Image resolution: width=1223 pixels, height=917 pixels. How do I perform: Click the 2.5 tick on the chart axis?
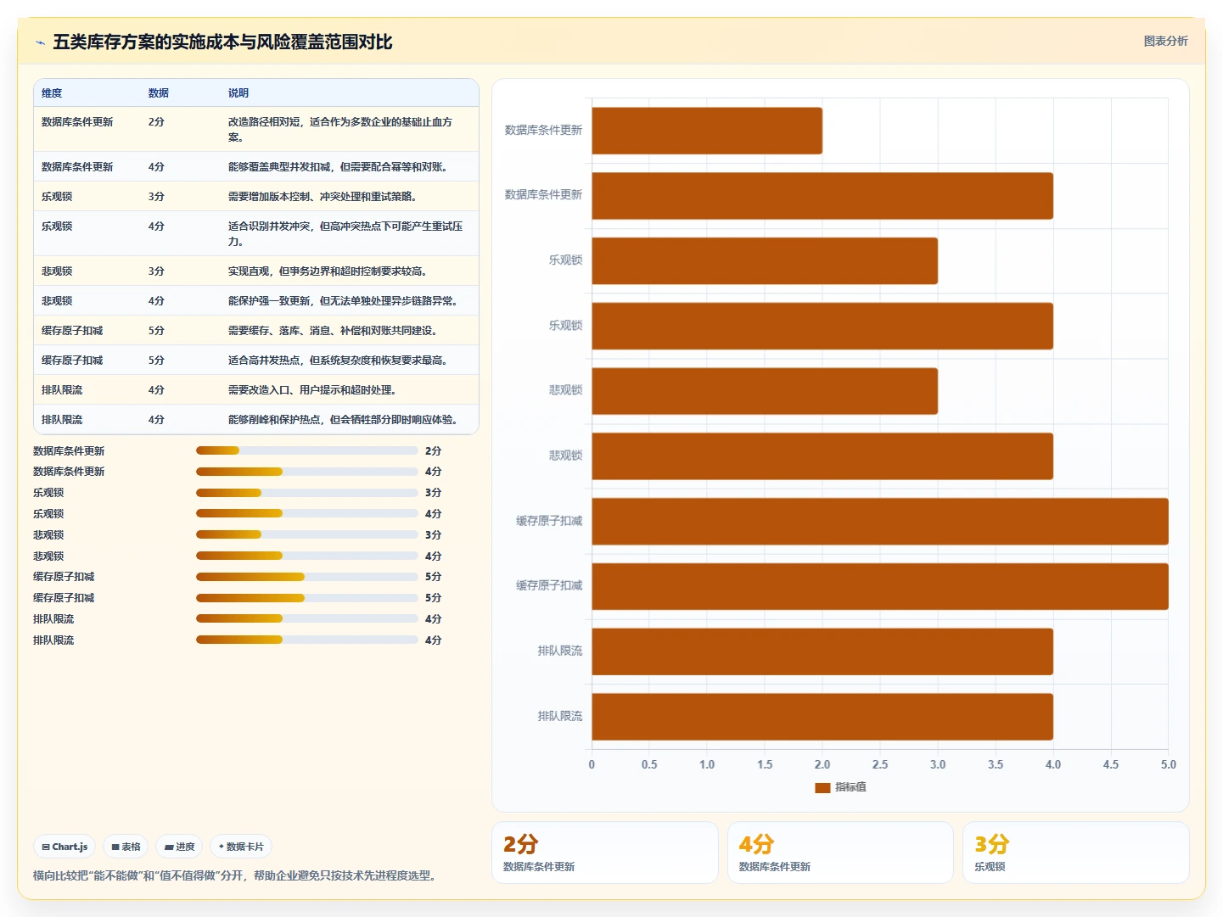pos(880,764)
